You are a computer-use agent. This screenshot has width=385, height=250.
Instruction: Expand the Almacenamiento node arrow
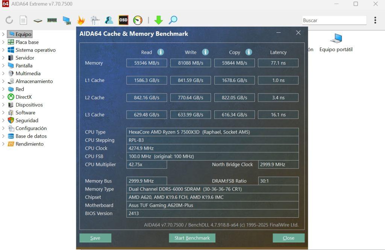coord(3,81)
